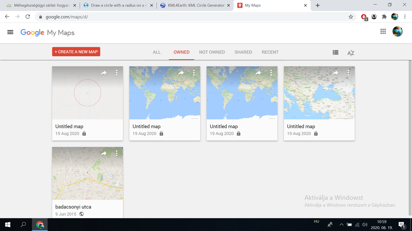Select the OWNED tab
This screenshot has width=412, height=231.
click(x=182, y=52)
